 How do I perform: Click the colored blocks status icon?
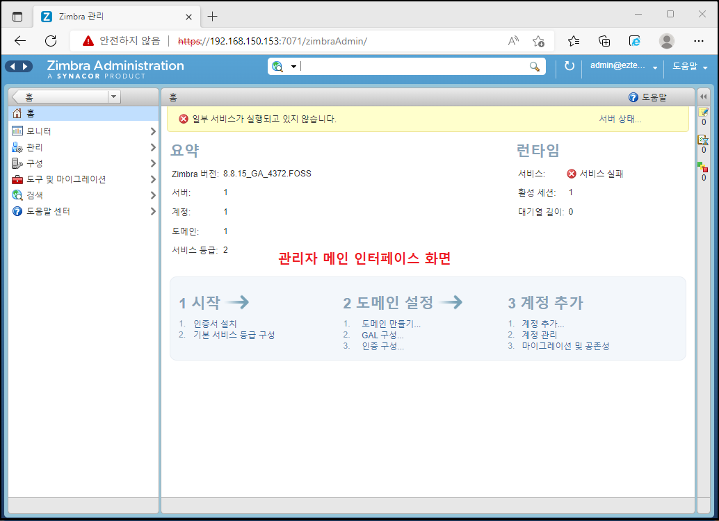coord(702,167)
